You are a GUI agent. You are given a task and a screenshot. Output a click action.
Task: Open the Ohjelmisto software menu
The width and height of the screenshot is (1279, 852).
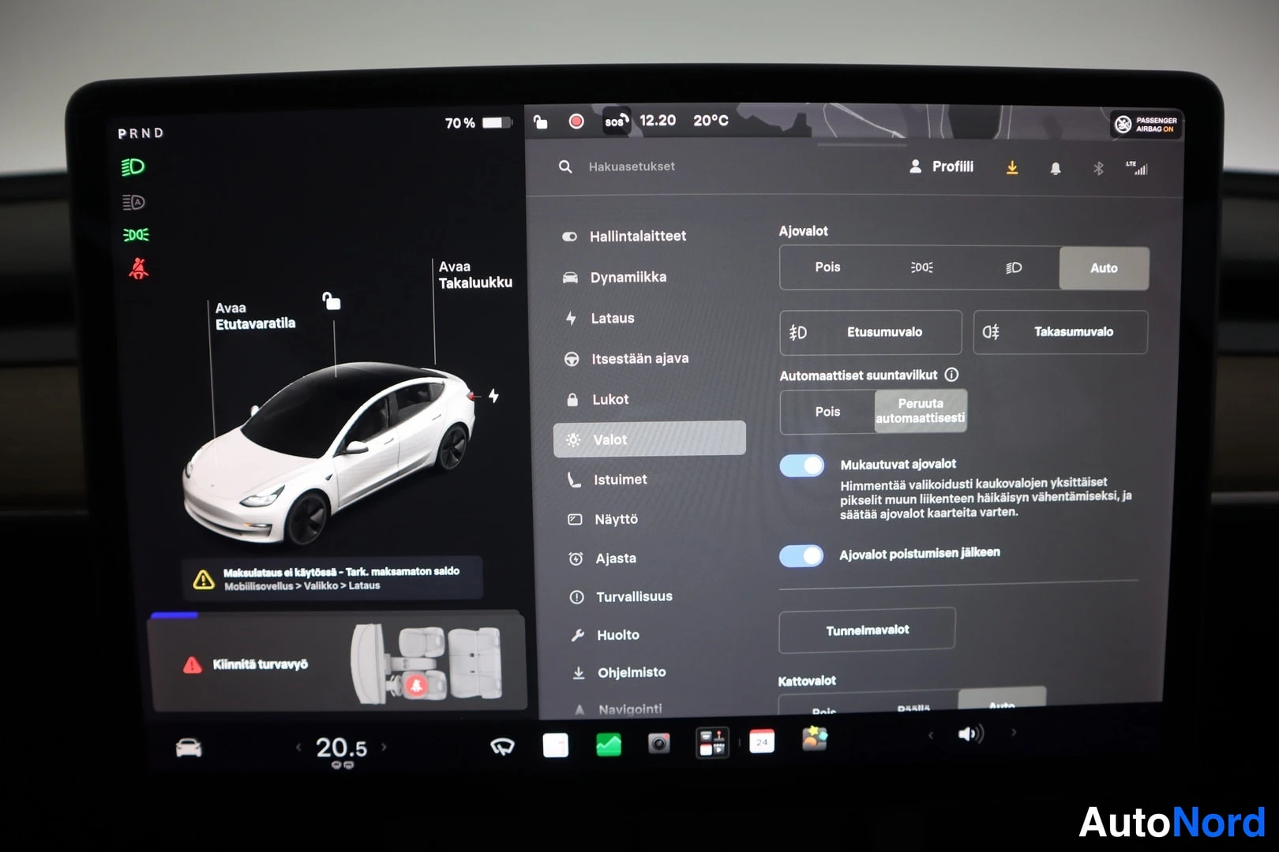618,672
